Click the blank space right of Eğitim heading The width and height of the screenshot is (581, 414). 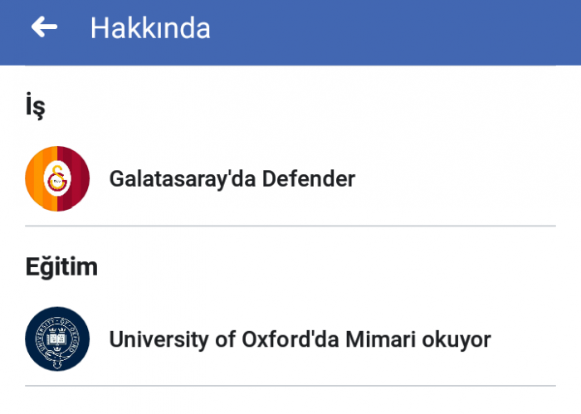(326, 266)
